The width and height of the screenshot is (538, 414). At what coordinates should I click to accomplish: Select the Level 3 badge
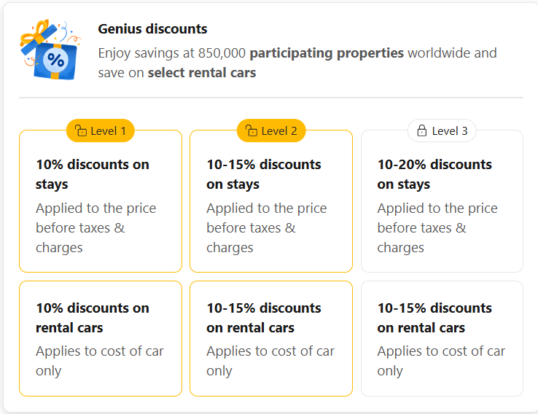[442, 131]
